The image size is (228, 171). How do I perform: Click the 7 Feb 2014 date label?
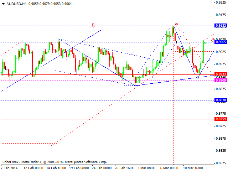[10, 168]
